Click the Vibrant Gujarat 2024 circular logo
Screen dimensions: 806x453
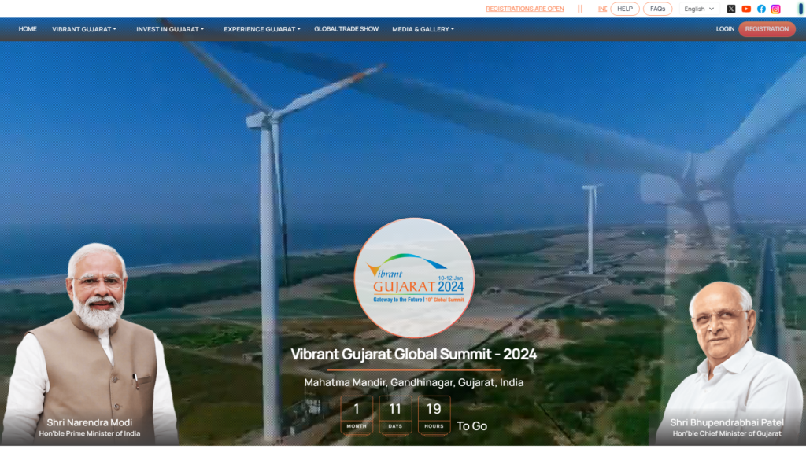click(x=414, y=278)
